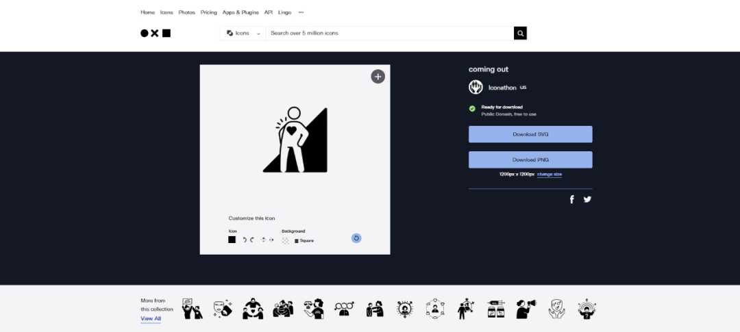This screenshot has height=332, width=740.
Task: Open the theater mask with makeup icon
Action: pos(222,309)
